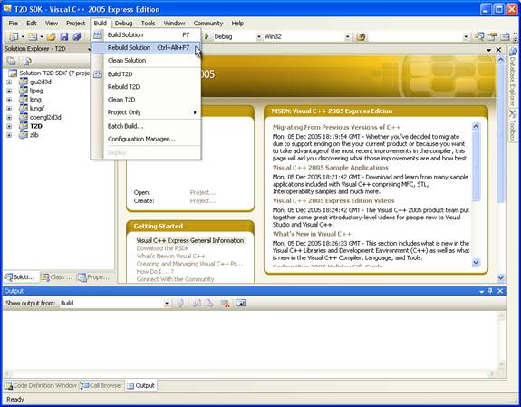Click the Find text input field in toolbar
521x407 pixels.
click(x=415, y=36)
